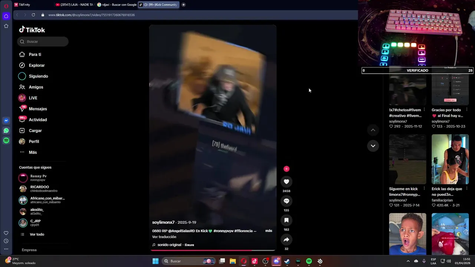Go to the next video with down chevron
The image size is (475, 267).
[x=373, y=146]
